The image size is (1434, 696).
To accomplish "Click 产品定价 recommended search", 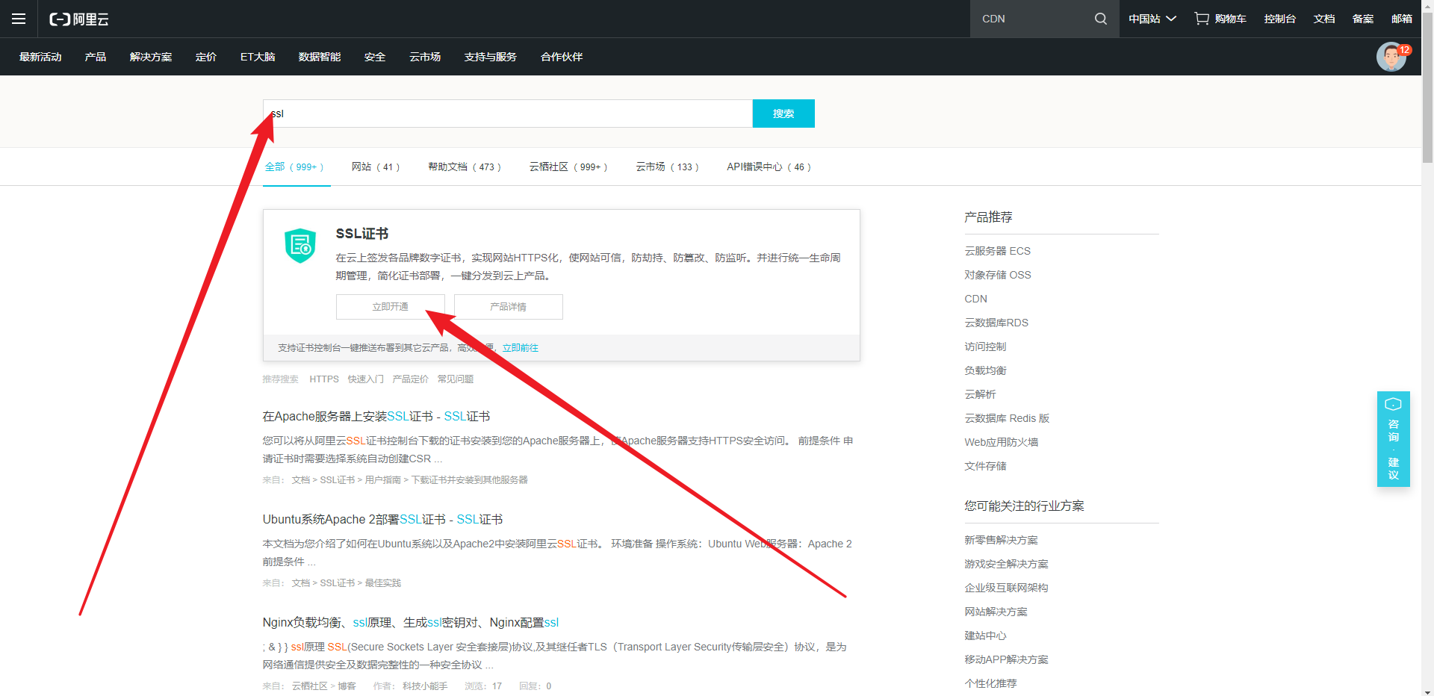I will [x=411, y=379].
